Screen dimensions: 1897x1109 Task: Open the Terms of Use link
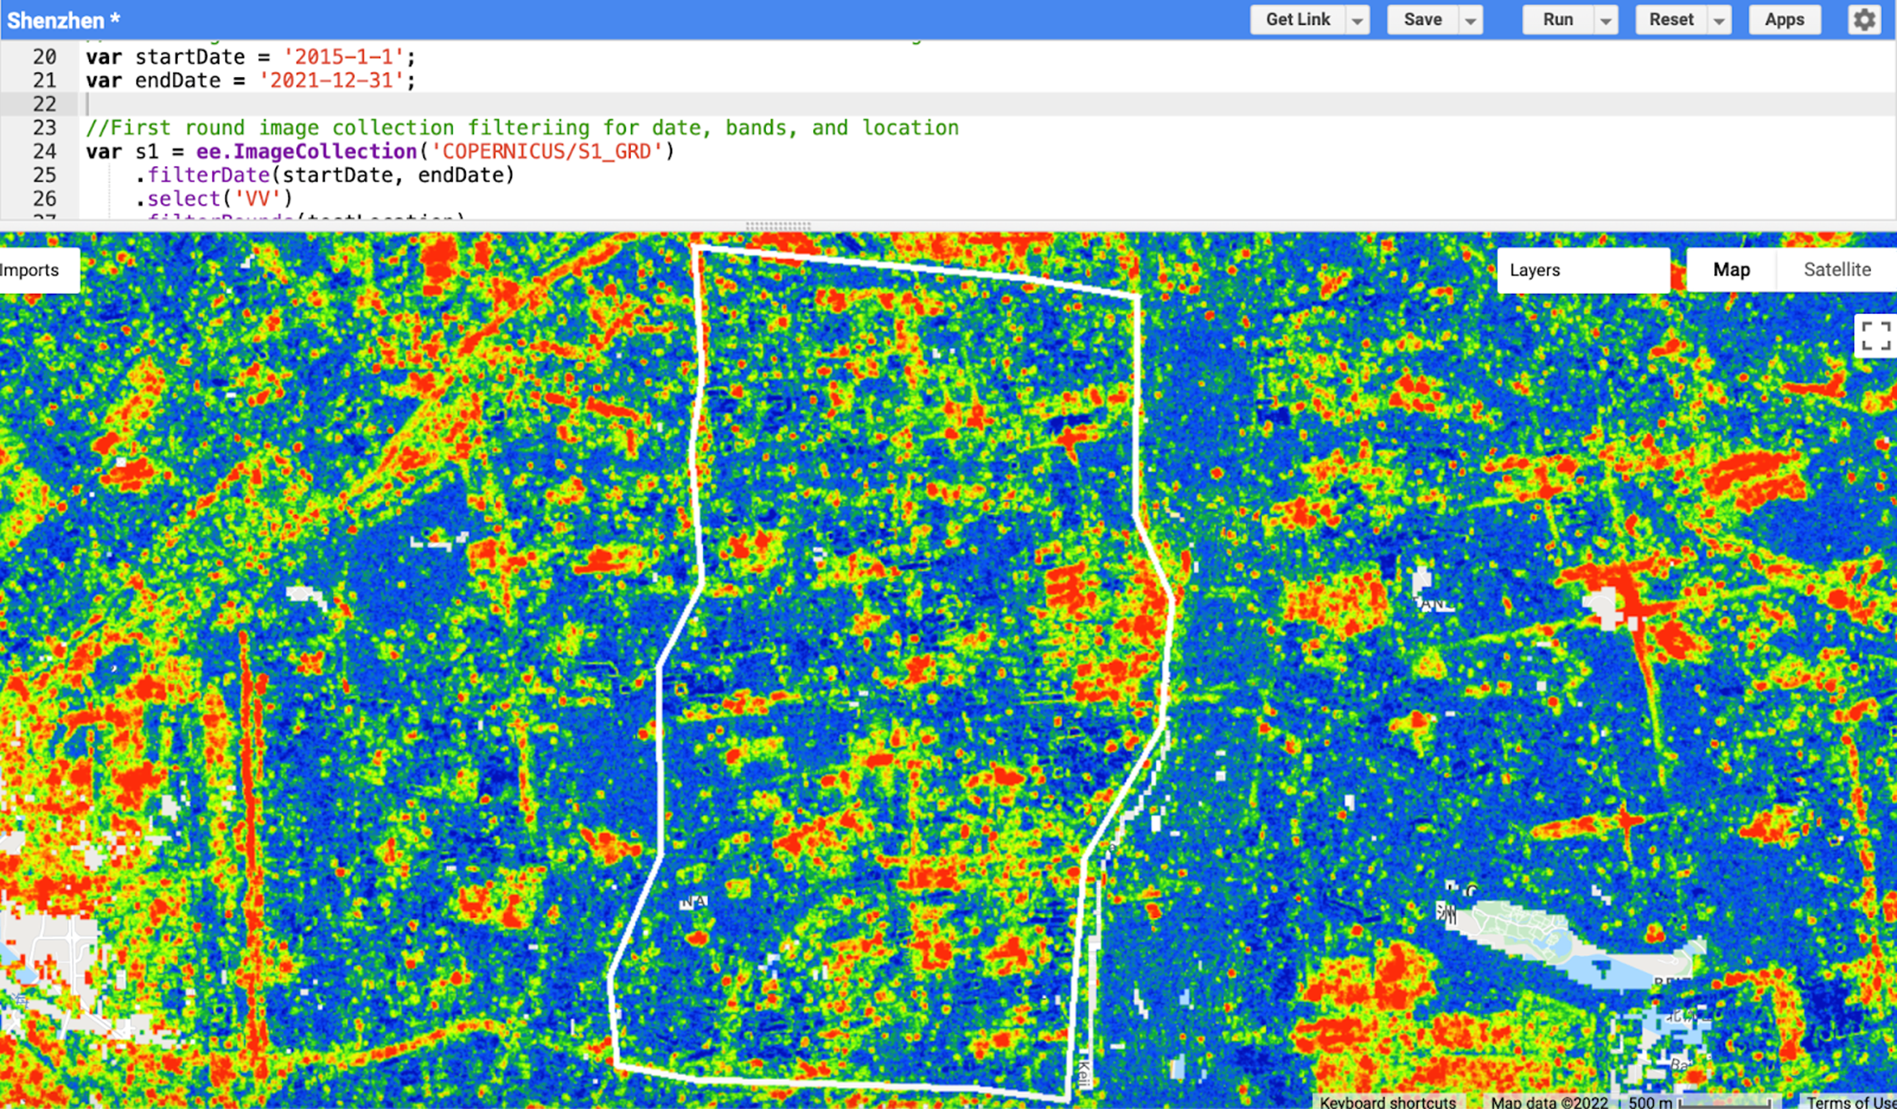(1850, 1102)
